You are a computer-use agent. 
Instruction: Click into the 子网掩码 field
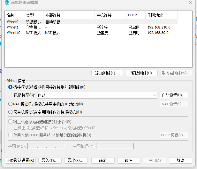coord(115,146)
